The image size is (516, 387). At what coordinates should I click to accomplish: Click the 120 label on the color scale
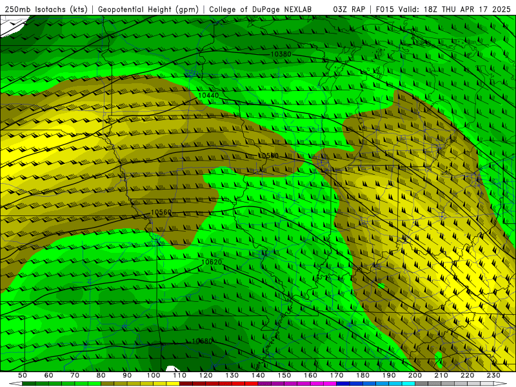[x=206, y=375]
